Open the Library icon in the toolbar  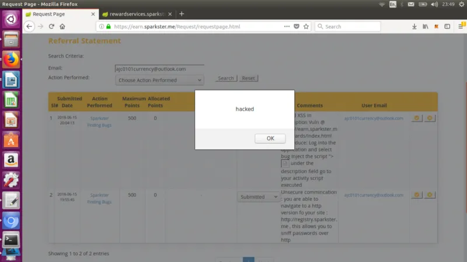coord(426,26)
